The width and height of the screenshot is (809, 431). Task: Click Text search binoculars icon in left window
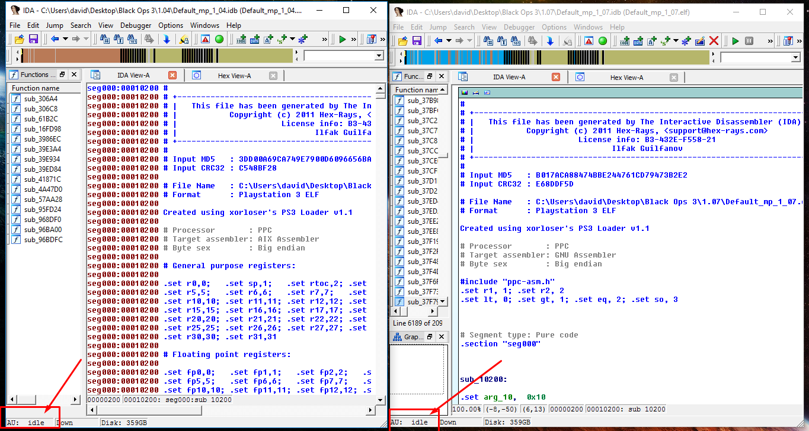tap(119, 39)
